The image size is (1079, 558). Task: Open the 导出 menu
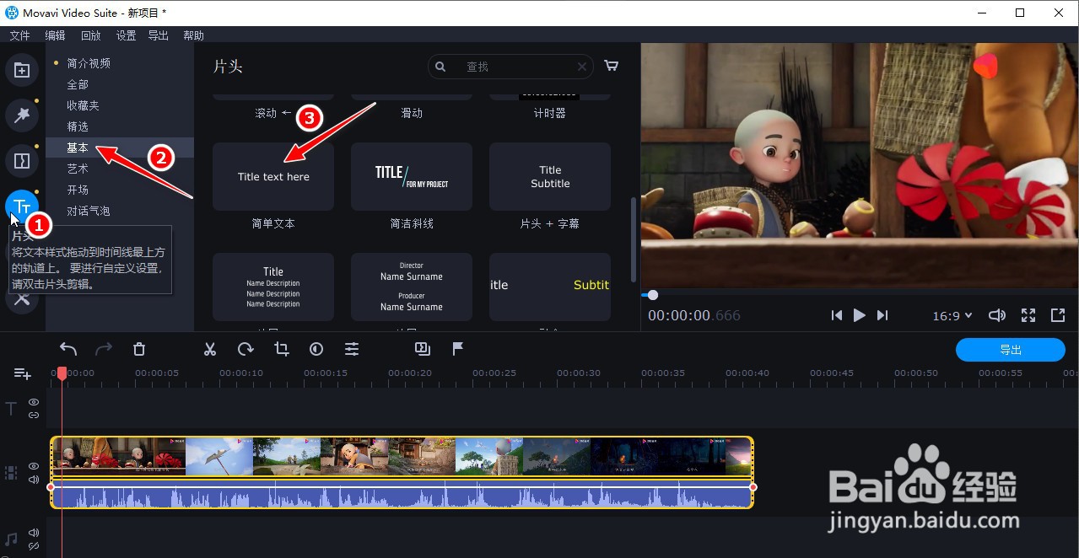(x=159, y=35)
